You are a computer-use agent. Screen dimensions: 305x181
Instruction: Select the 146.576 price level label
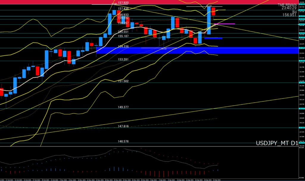click(123, 142)
